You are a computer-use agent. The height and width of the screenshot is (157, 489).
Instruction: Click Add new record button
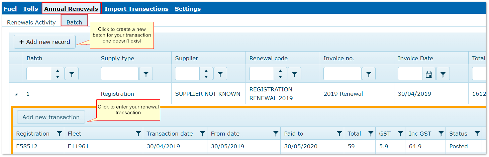coord(44,42)
